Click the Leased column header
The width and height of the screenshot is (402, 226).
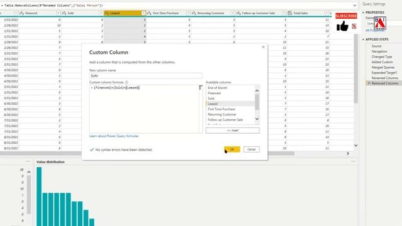tap(125, 13)
